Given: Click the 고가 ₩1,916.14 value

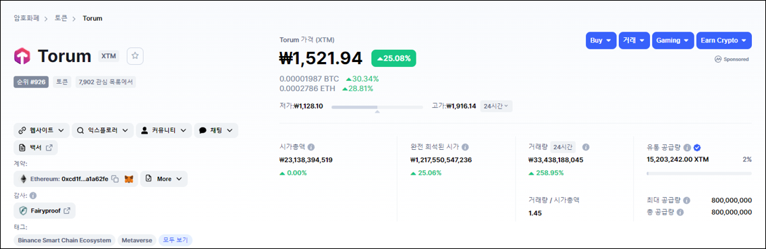Looking at the screenshot, I should (461, 106).
